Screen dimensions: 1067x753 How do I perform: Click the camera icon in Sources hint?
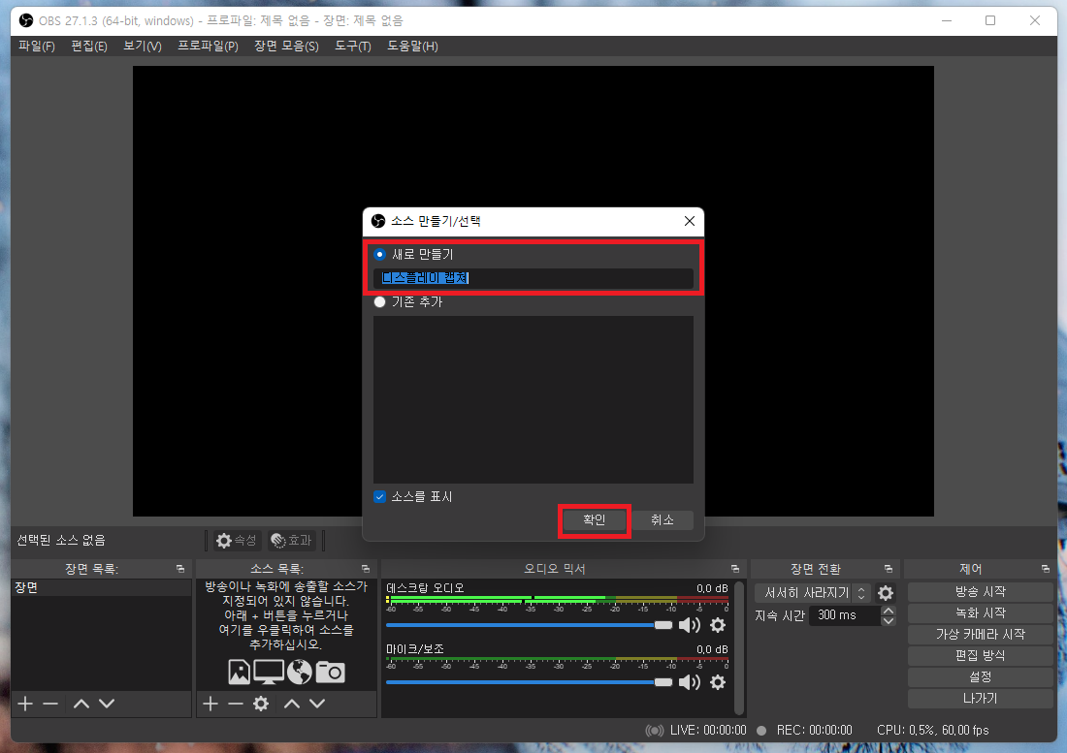331,673
